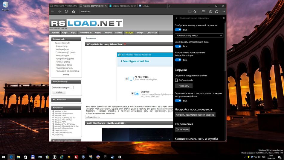Screen dimensions: 284x160
Task: Add page to favorites with star icon
Action: point(195,11)
